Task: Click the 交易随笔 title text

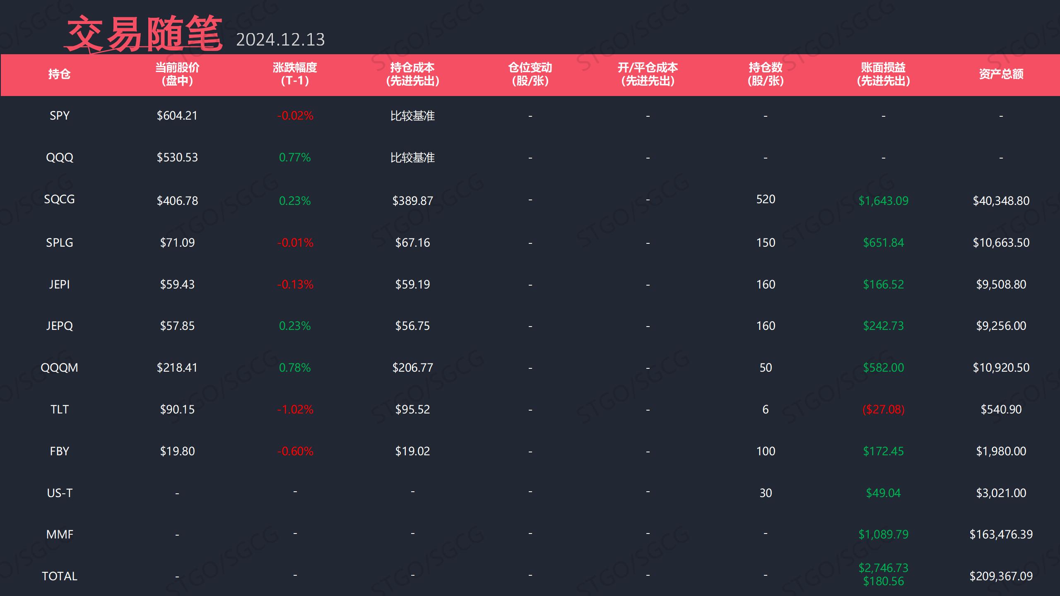Action: pyautogui.click(x=144, y=33)
